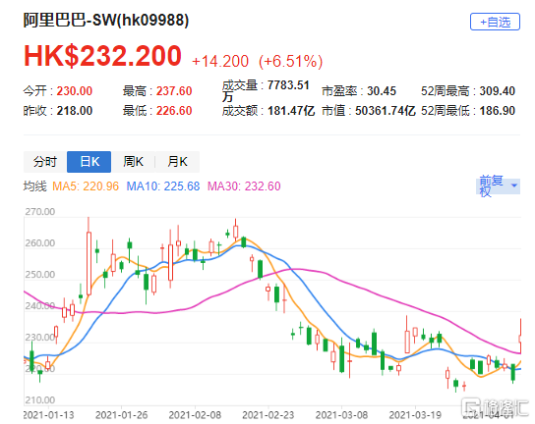Add stock with the +自选 button
Viewport: 535px width, 424px height.
(495, 22)
